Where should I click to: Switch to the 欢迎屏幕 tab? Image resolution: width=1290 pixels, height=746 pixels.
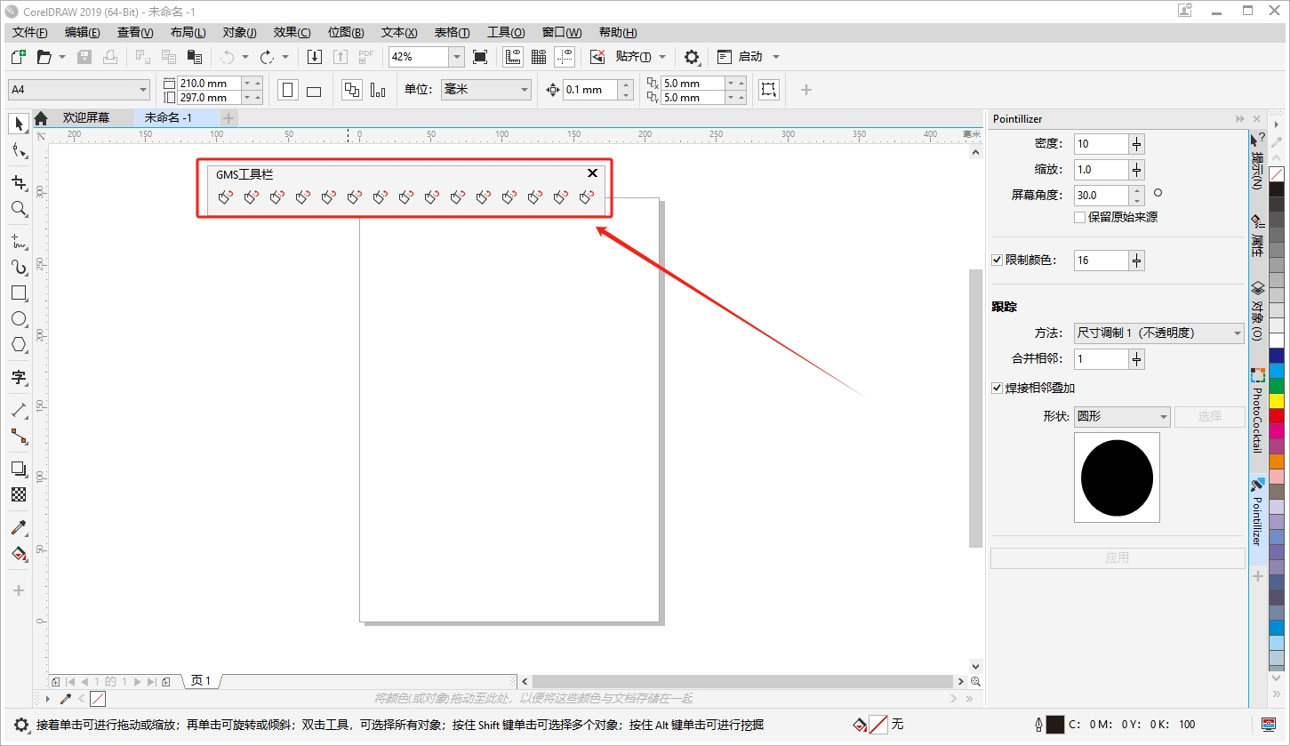(86, 117)
